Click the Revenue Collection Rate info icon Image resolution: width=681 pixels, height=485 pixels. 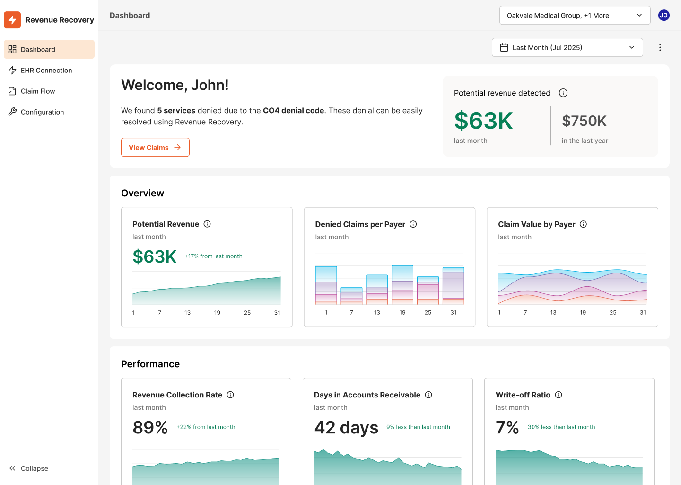(231, 395)
